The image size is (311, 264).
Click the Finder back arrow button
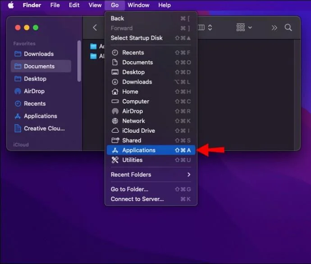95,27
